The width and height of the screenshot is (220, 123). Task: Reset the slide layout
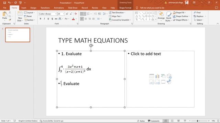28,16
